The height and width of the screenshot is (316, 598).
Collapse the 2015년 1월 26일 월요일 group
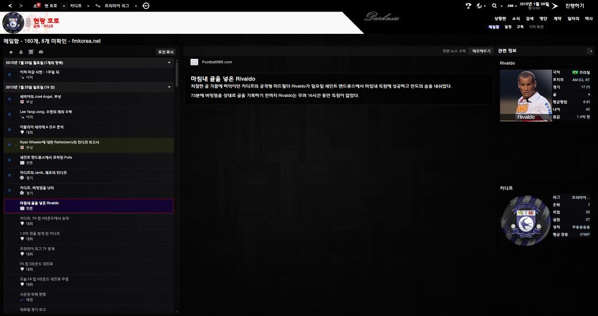[169, 62]
